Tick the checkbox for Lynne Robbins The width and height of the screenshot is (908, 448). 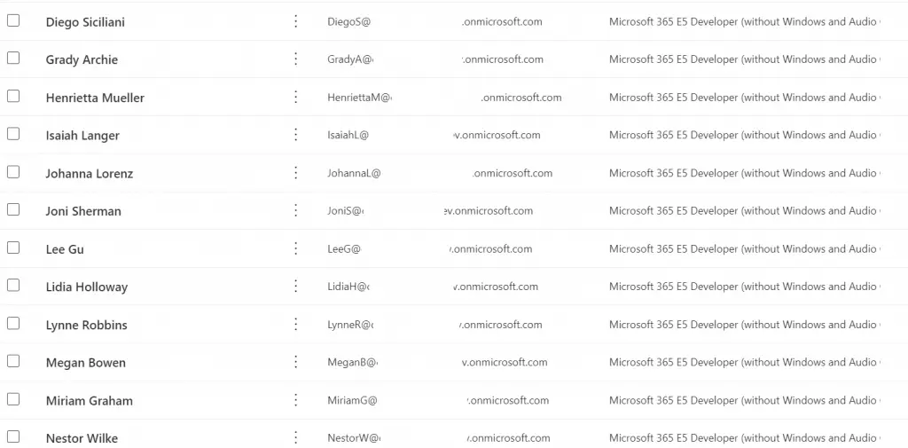coord(13,324)
